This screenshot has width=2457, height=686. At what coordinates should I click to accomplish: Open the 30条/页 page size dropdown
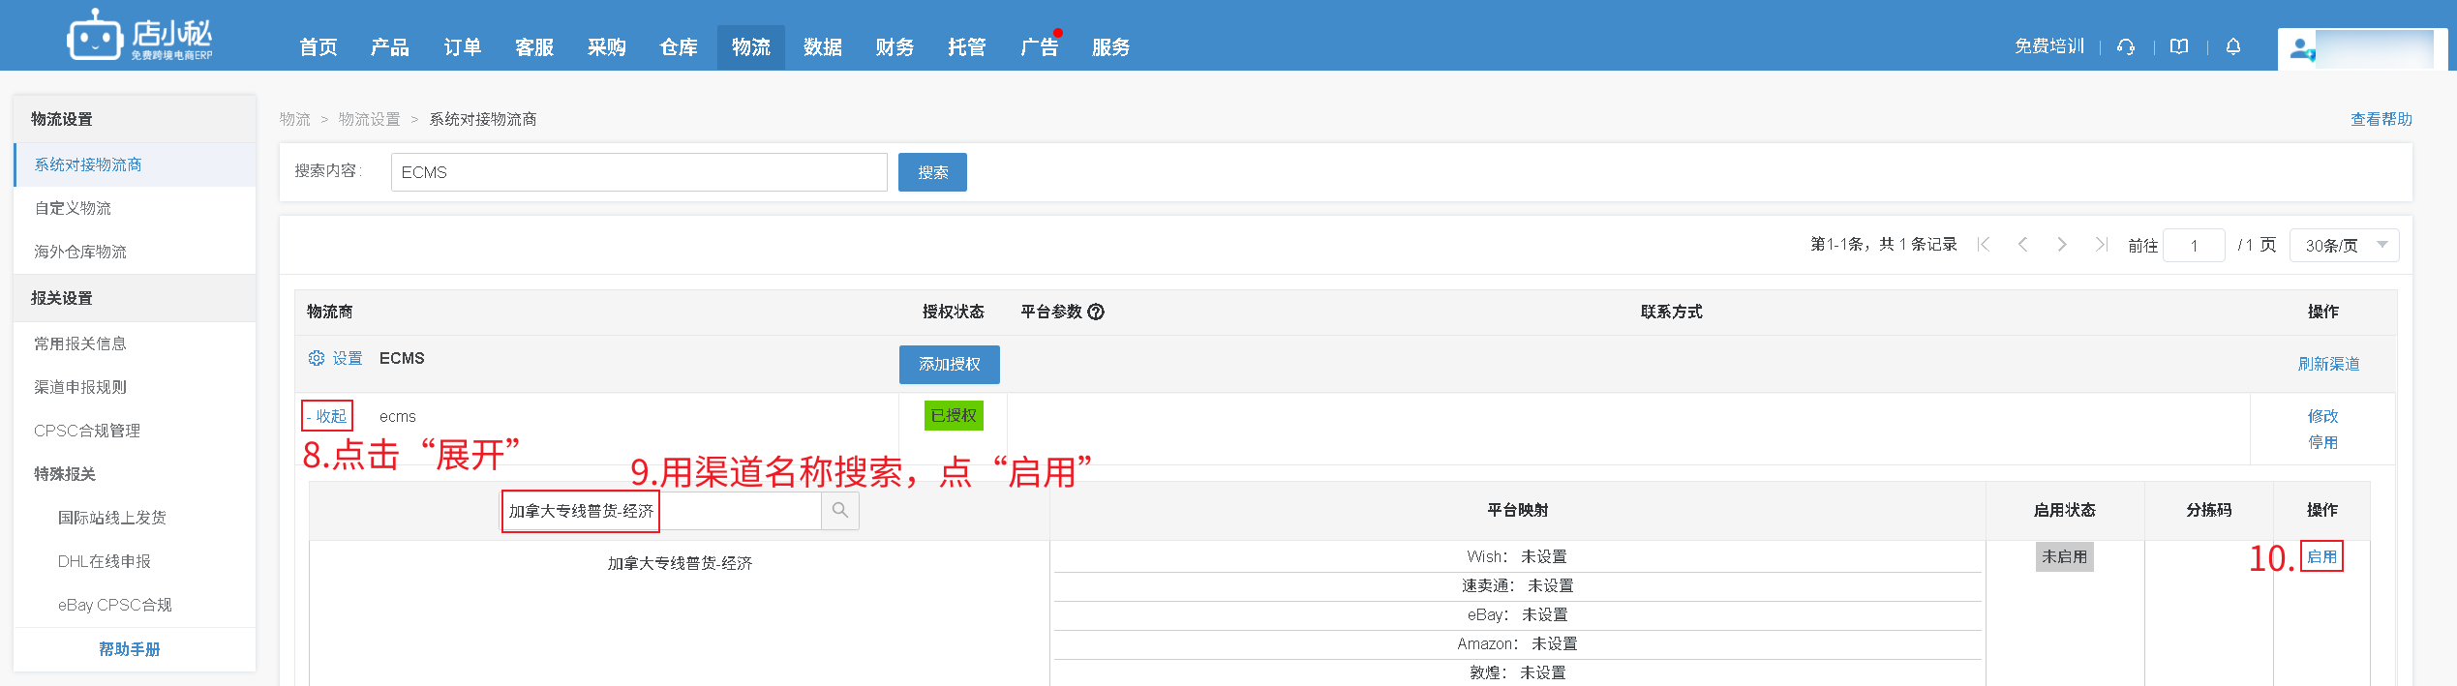point(2344,245)
